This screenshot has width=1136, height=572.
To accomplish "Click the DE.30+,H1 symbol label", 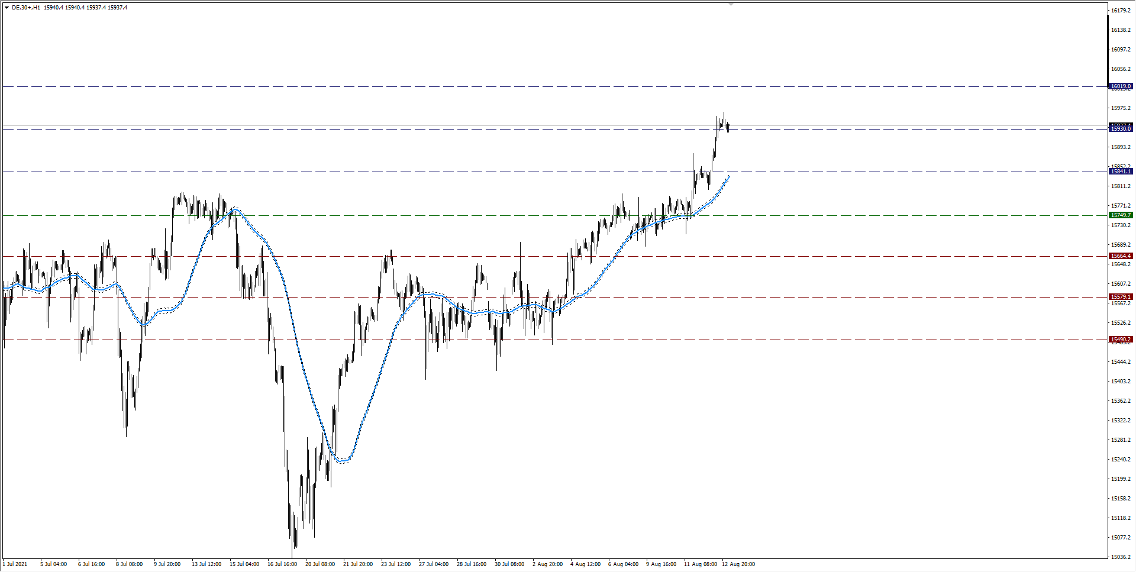I will [x=26, y=8].
